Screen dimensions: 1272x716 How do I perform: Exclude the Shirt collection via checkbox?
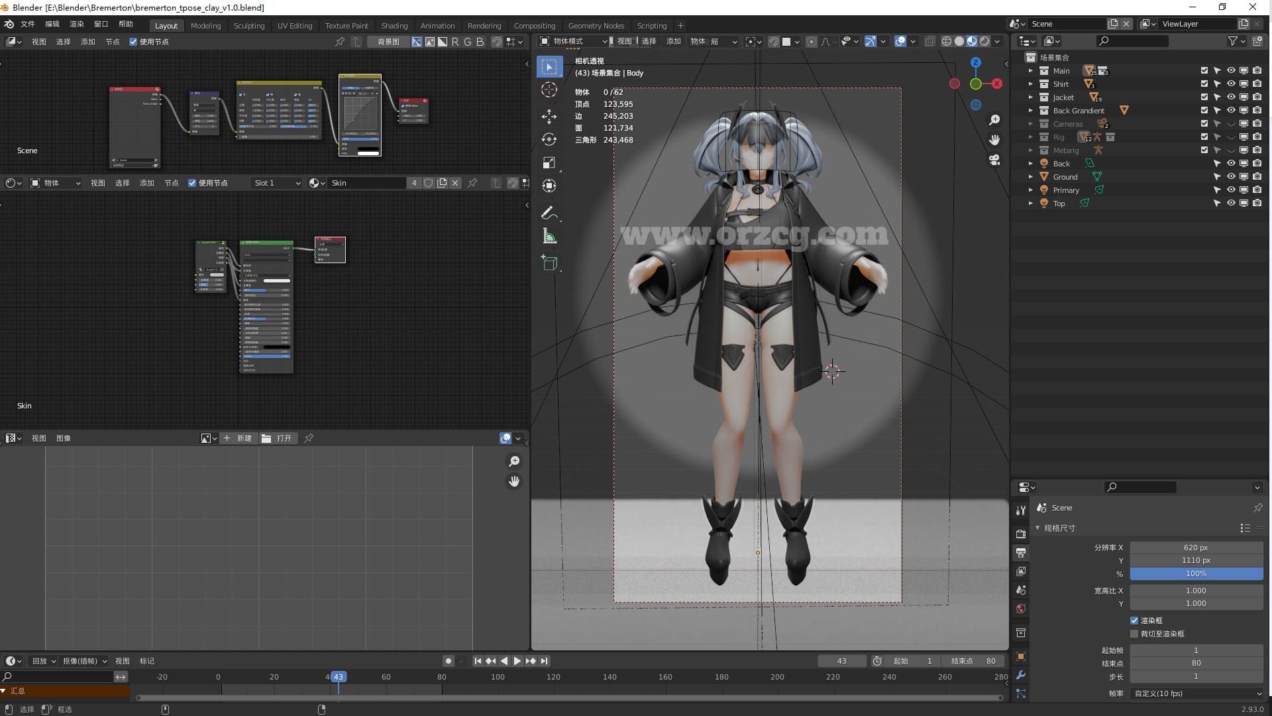(1204, 84)
